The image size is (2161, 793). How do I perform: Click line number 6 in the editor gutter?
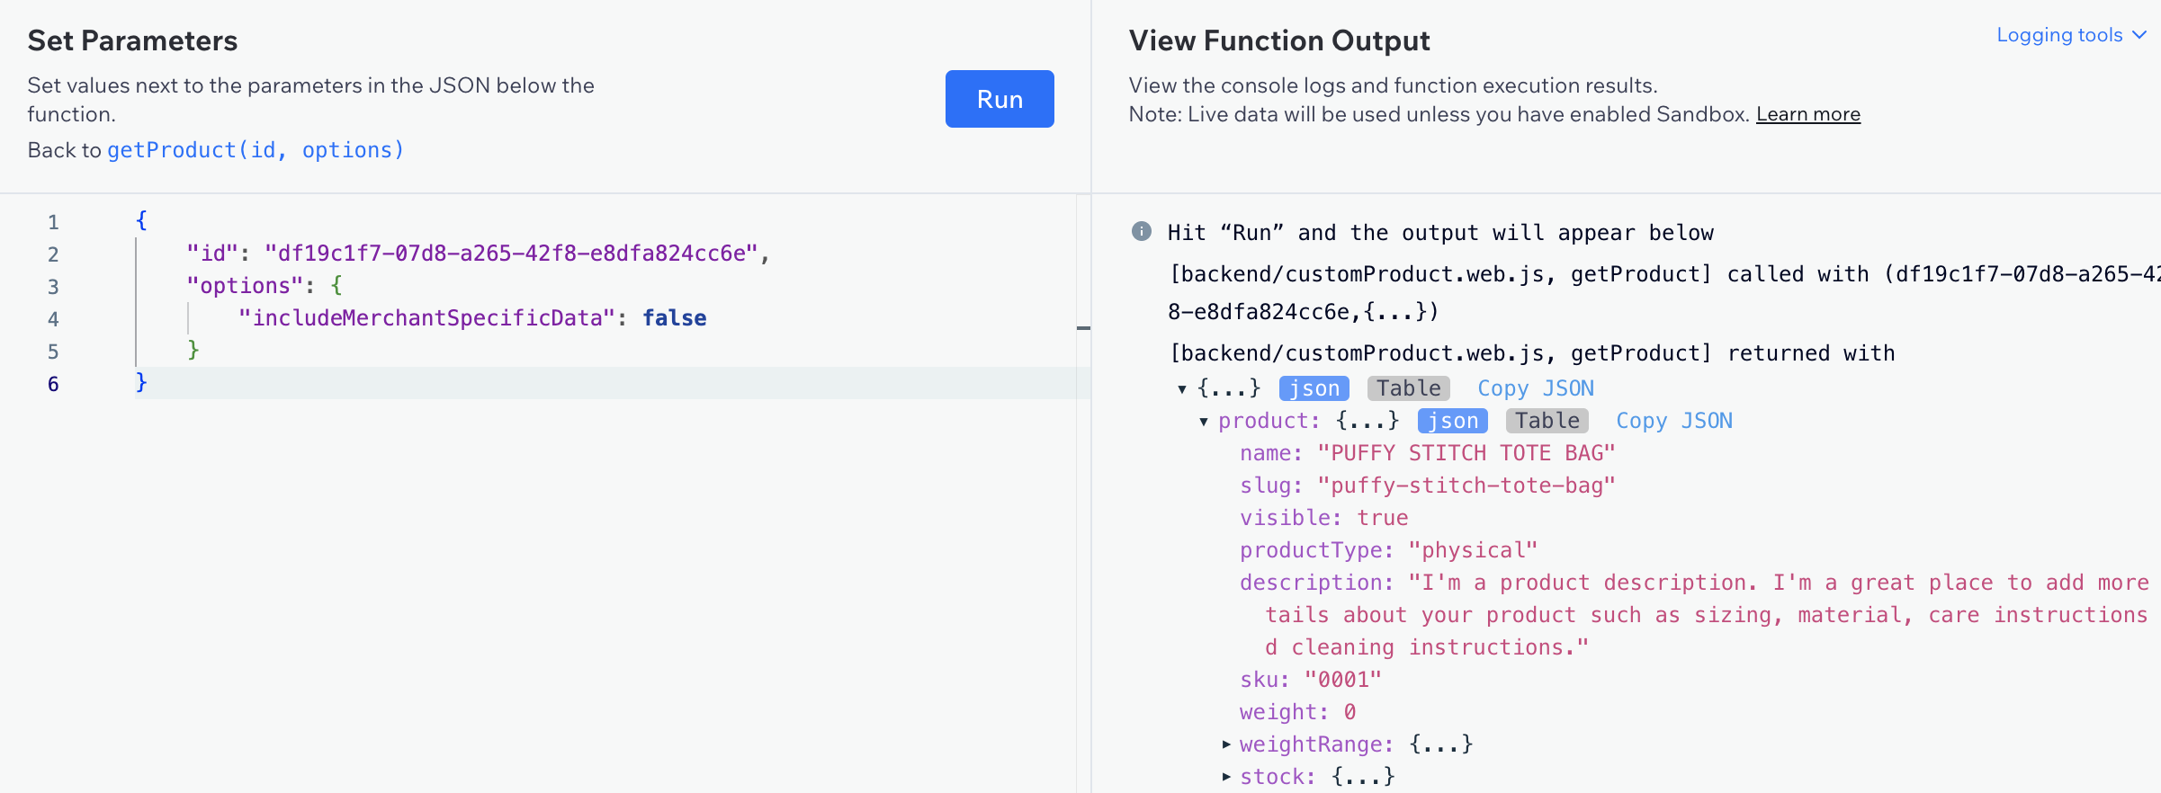(x=53, y=384)
